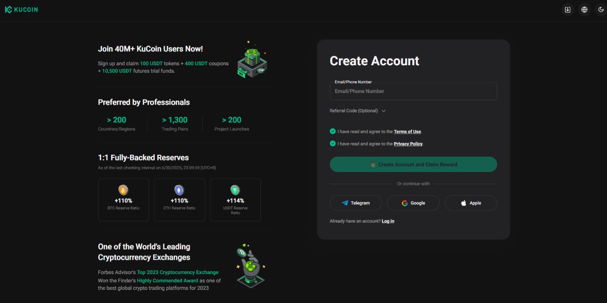Click the '> 1,300' Trading Pairs value
This screenshot has height=303, width=607.
(175, 120)
